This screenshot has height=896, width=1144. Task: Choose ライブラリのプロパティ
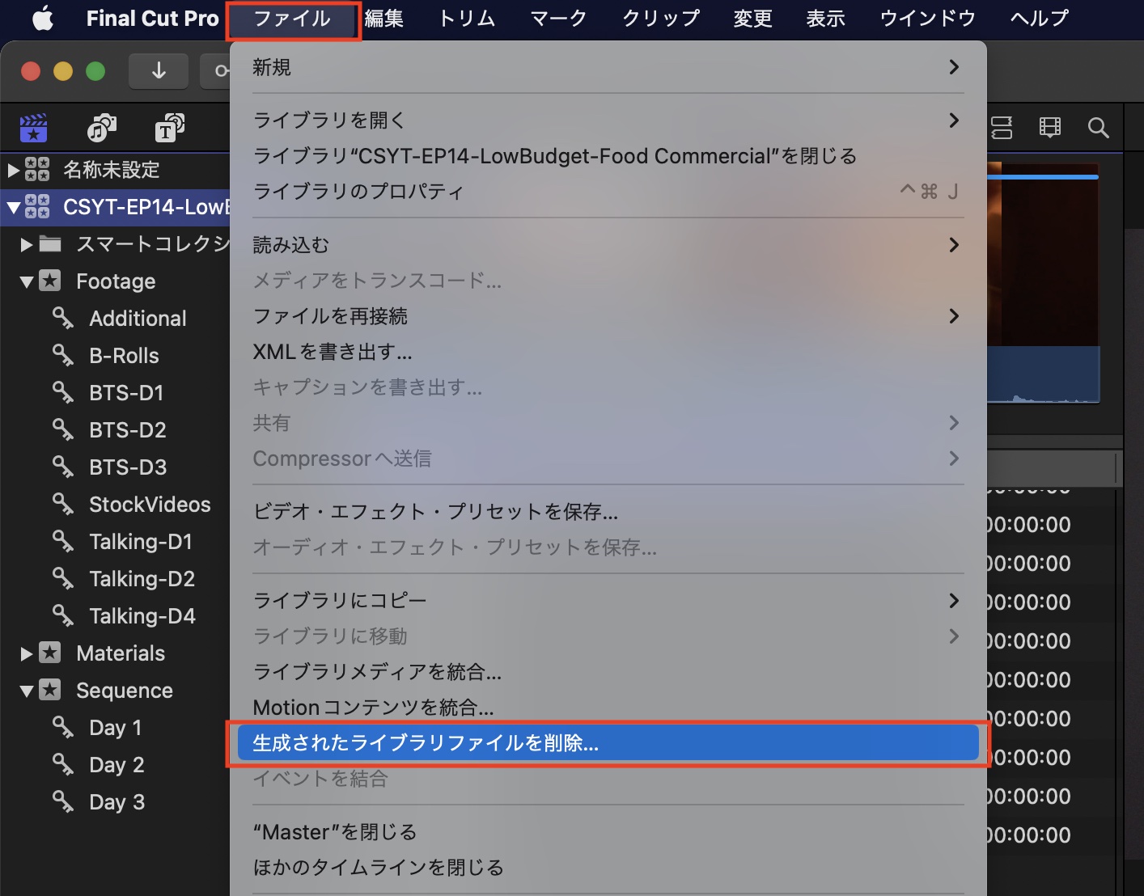[608, 192]
